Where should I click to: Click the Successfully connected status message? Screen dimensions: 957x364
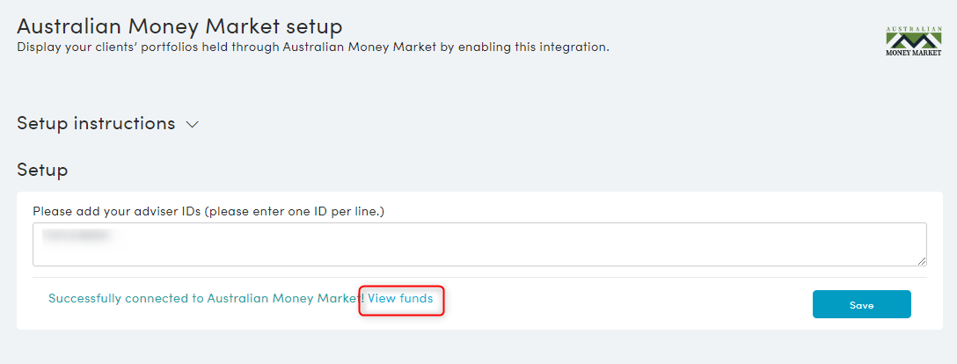pos(207,299)
